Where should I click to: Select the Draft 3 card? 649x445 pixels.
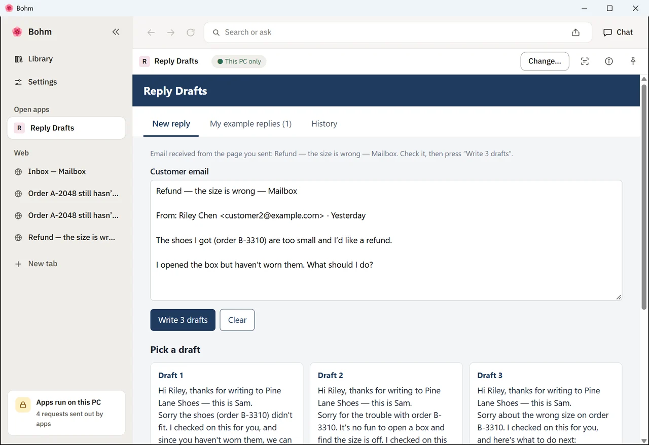(546, 403)
